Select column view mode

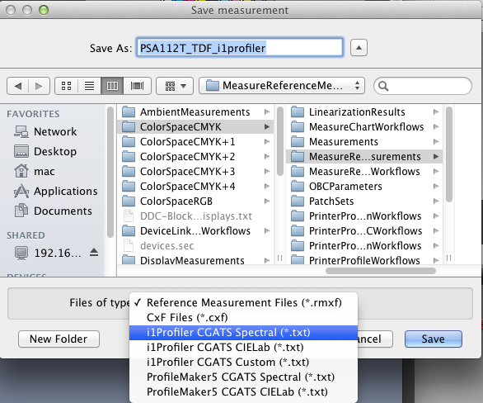112,86
